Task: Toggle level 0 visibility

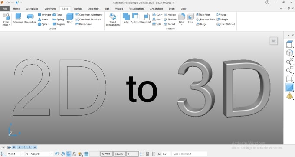Action: tap(14, 147)
